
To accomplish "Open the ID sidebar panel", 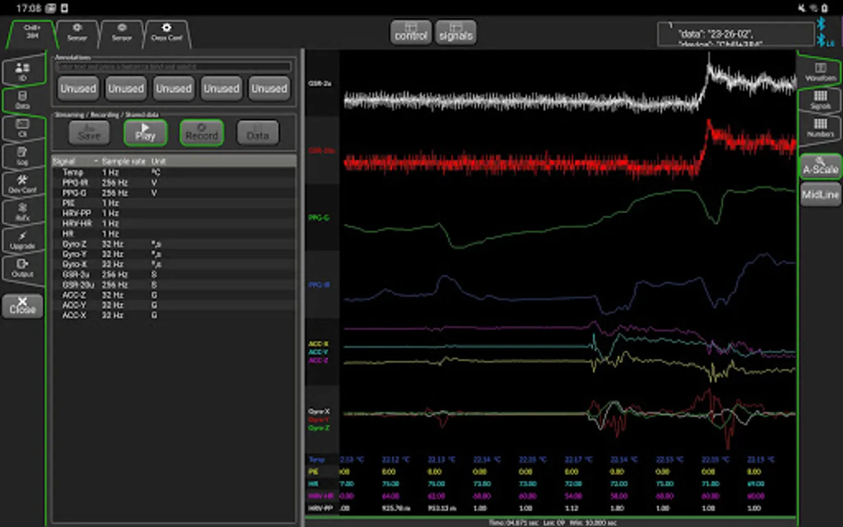I will click(x=22, y=71).
